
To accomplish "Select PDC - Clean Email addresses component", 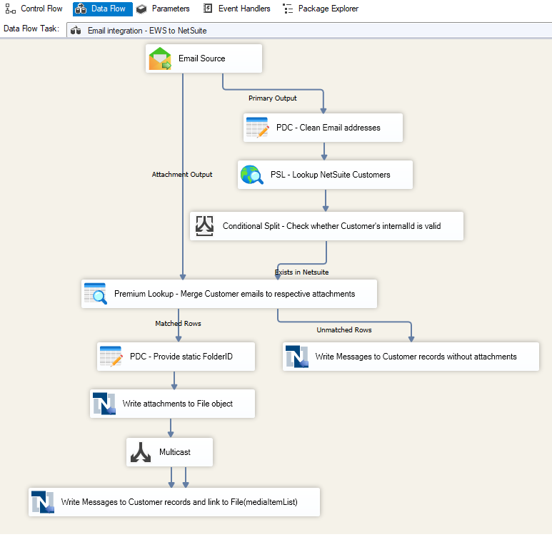I will pyautogui.click(x=323, y=128).
